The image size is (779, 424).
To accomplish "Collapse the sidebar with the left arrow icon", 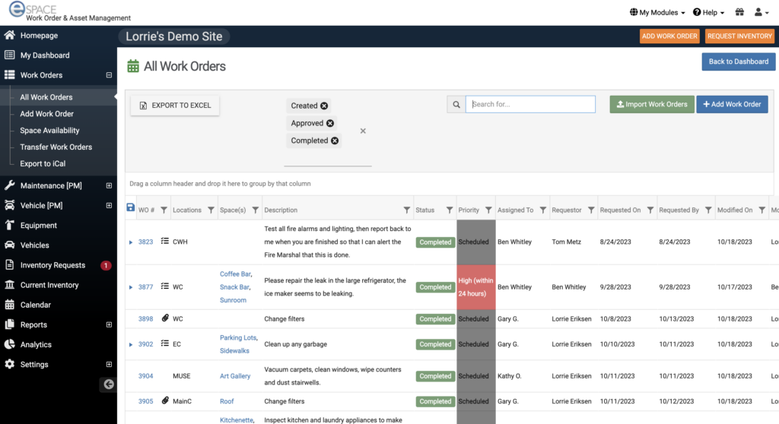I will (x=109, y=384).
